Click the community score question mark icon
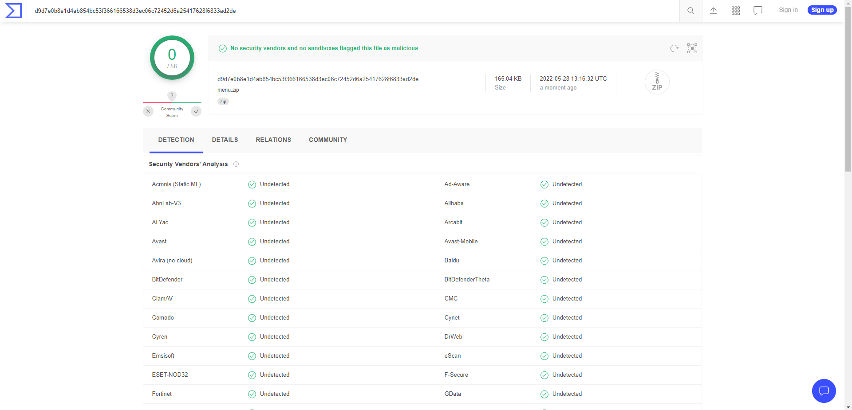The height and width of the screenshot is (410, 852). click(172, 96)
